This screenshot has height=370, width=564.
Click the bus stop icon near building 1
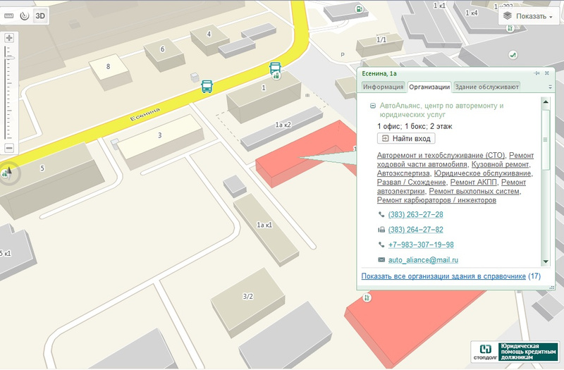pyautogui.click(x=275, y=67)
